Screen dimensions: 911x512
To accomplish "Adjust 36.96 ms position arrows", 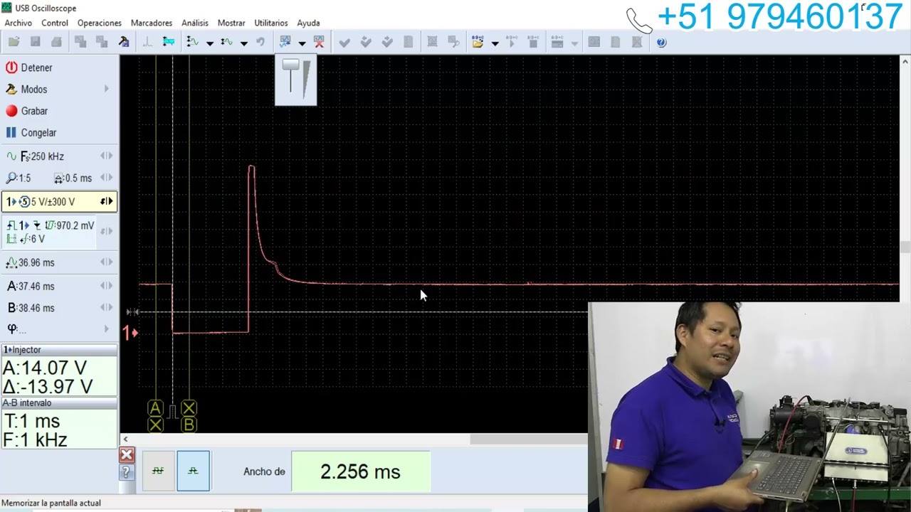I will tap(106, 262).
